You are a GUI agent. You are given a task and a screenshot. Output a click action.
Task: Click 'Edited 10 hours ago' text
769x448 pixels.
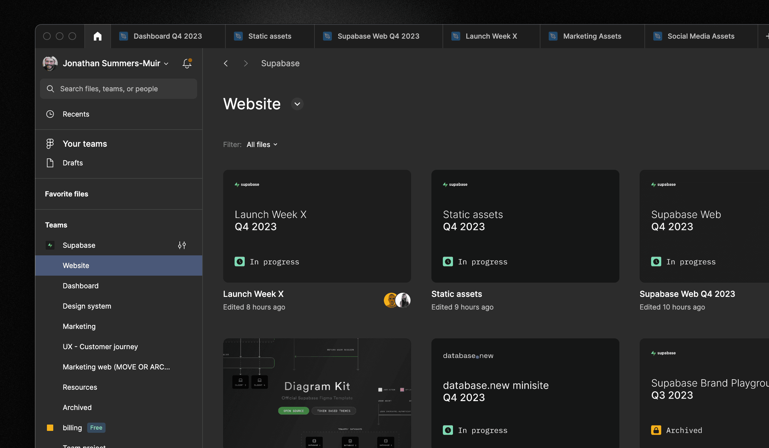[x=672, y=307]
